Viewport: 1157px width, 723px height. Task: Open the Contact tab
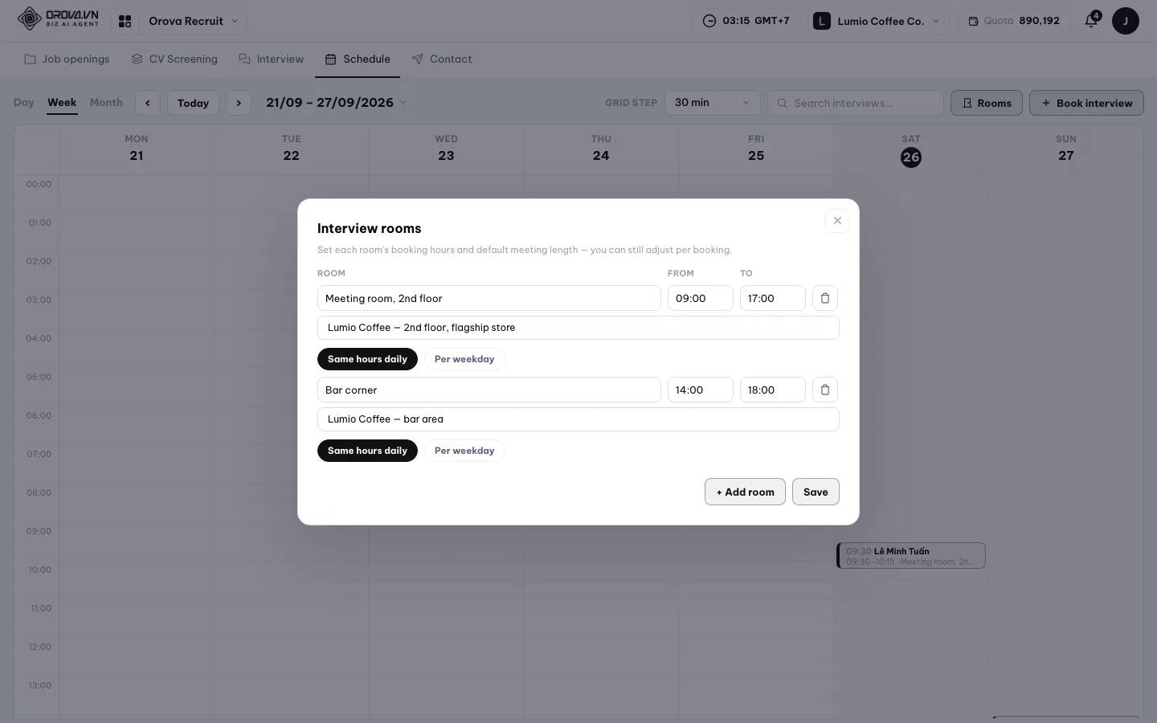pos(442,59)
